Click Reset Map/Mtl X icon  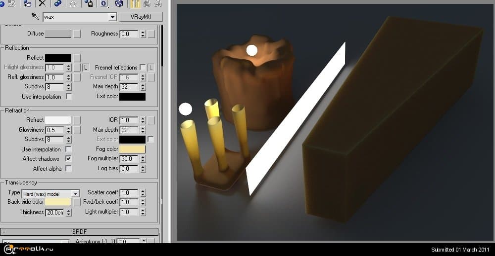[x=42, y=3]
